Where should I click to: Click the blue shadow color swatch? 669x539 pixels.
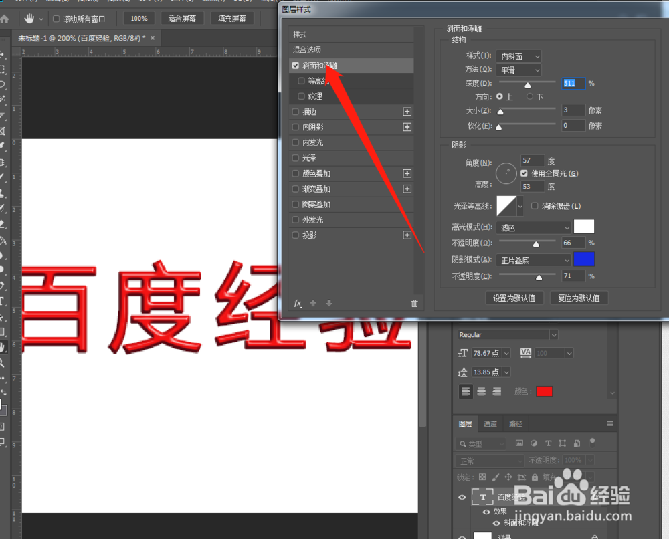[x=583, y=259]
